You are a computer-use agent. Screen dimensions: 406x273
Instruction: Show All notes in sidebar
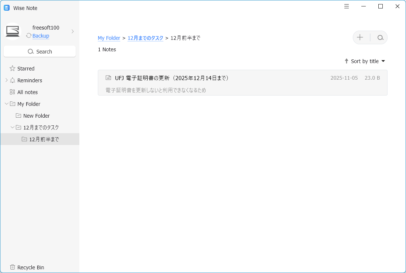[27, 92]
